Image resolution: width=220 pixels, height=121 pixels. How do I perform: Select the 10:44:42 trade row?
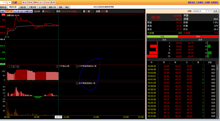[x=181, y=66]
